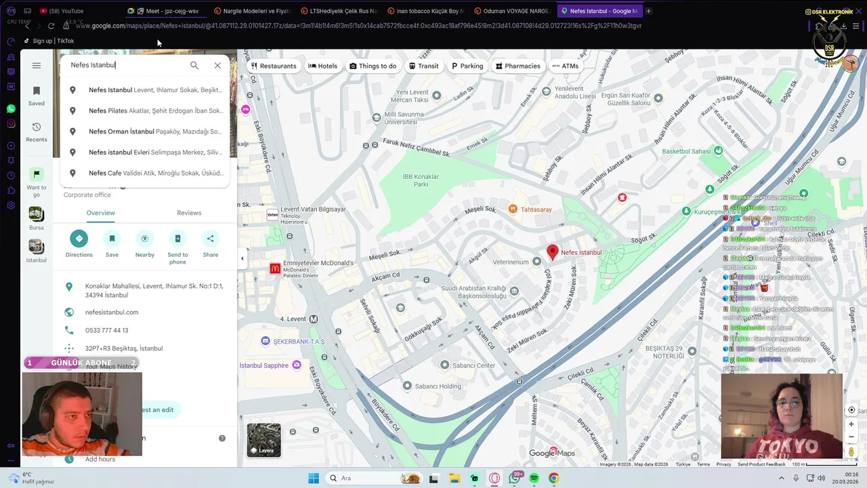Viewport: 867px width, 488px height.
Task: Open Saved places in sidebar
Action: [x=37, y=96]
